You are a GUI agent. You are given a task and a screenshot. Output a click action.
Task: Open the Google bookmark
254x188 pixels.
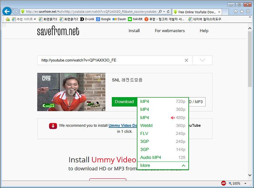tap(103, 19)
